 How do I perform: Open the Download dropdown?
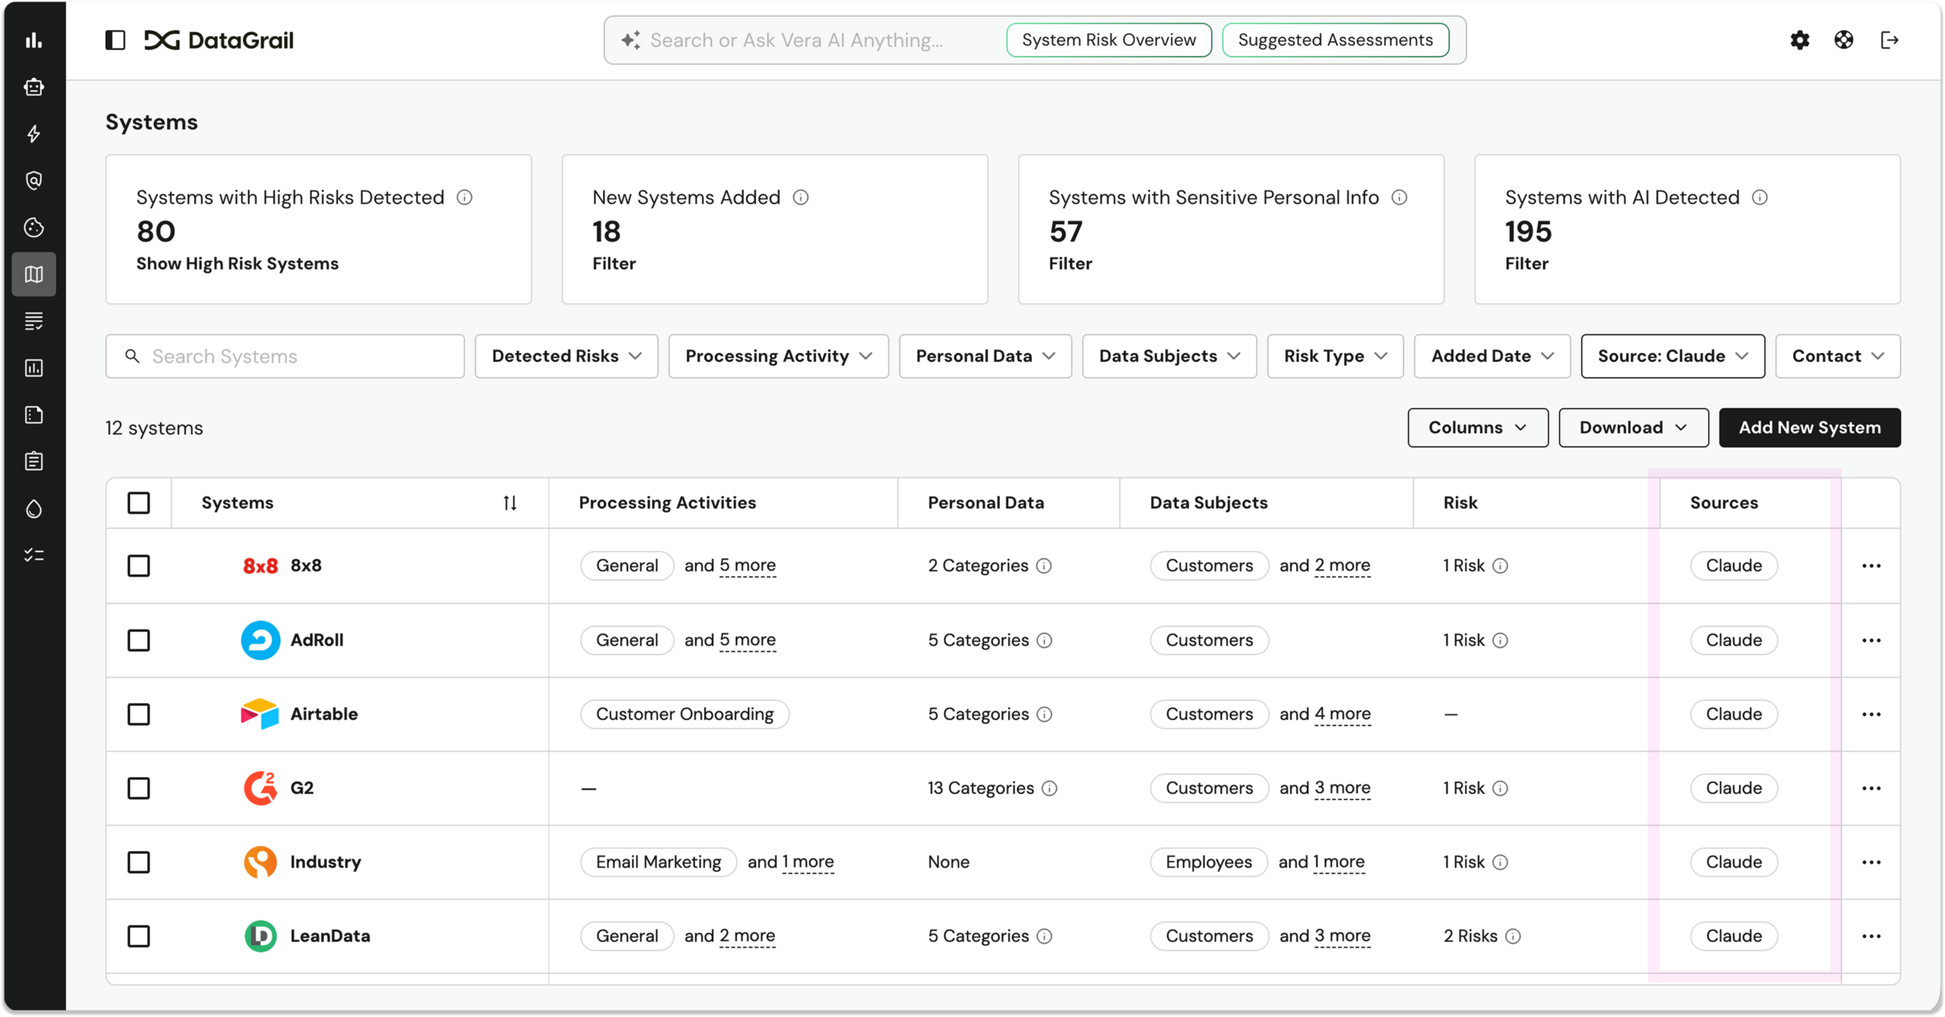tap(1633, 428)
